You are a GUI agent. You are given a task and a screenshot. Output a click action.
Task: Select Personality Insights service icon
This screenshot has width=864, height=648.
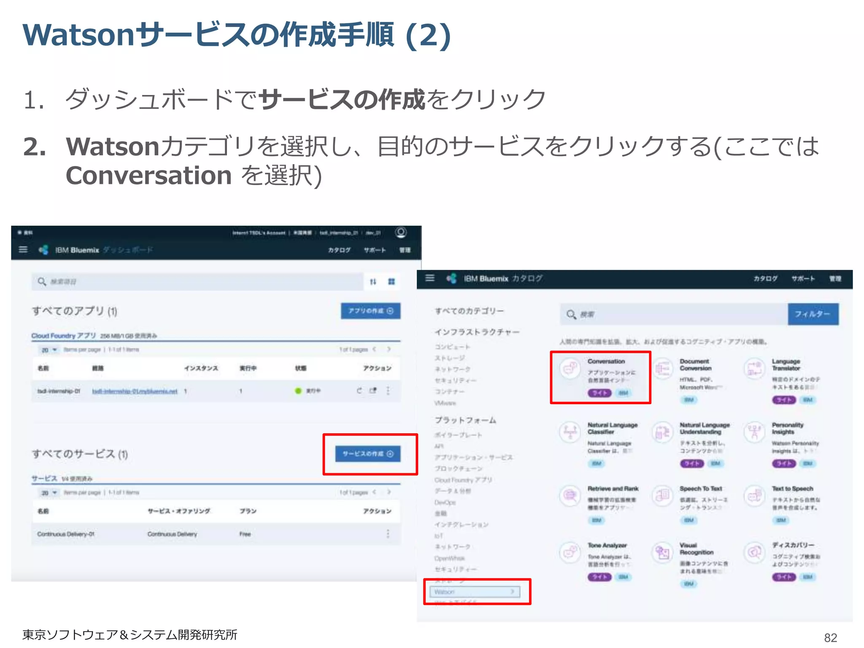click(754, 432)
